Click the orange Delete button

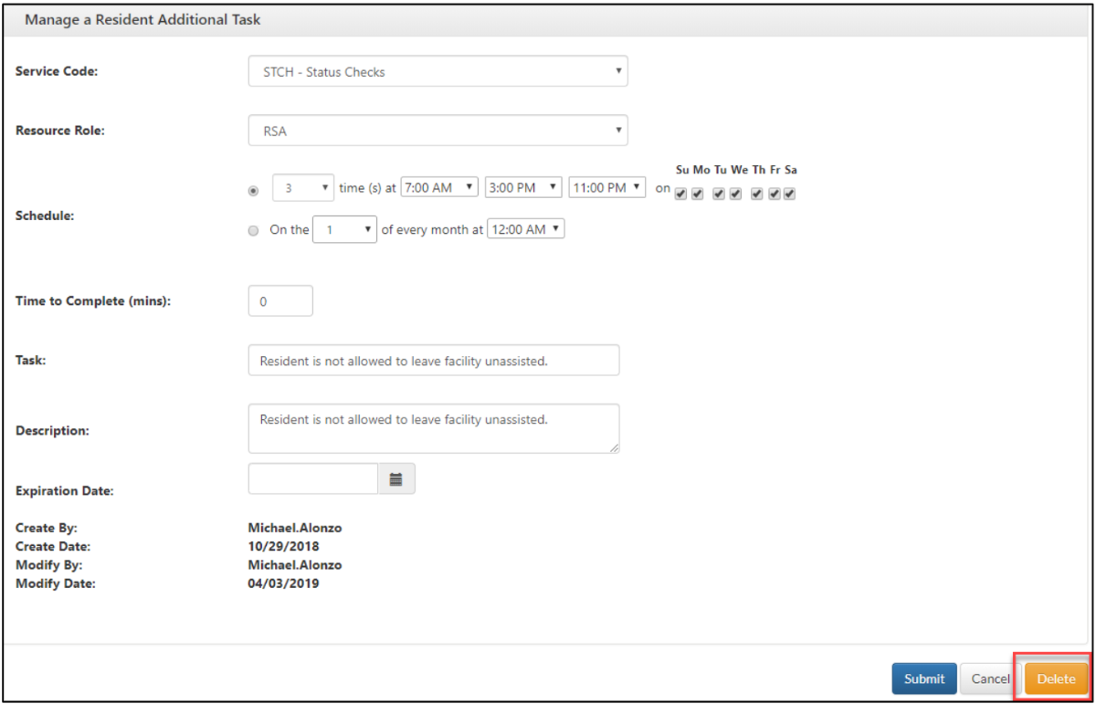point(1056,678)
